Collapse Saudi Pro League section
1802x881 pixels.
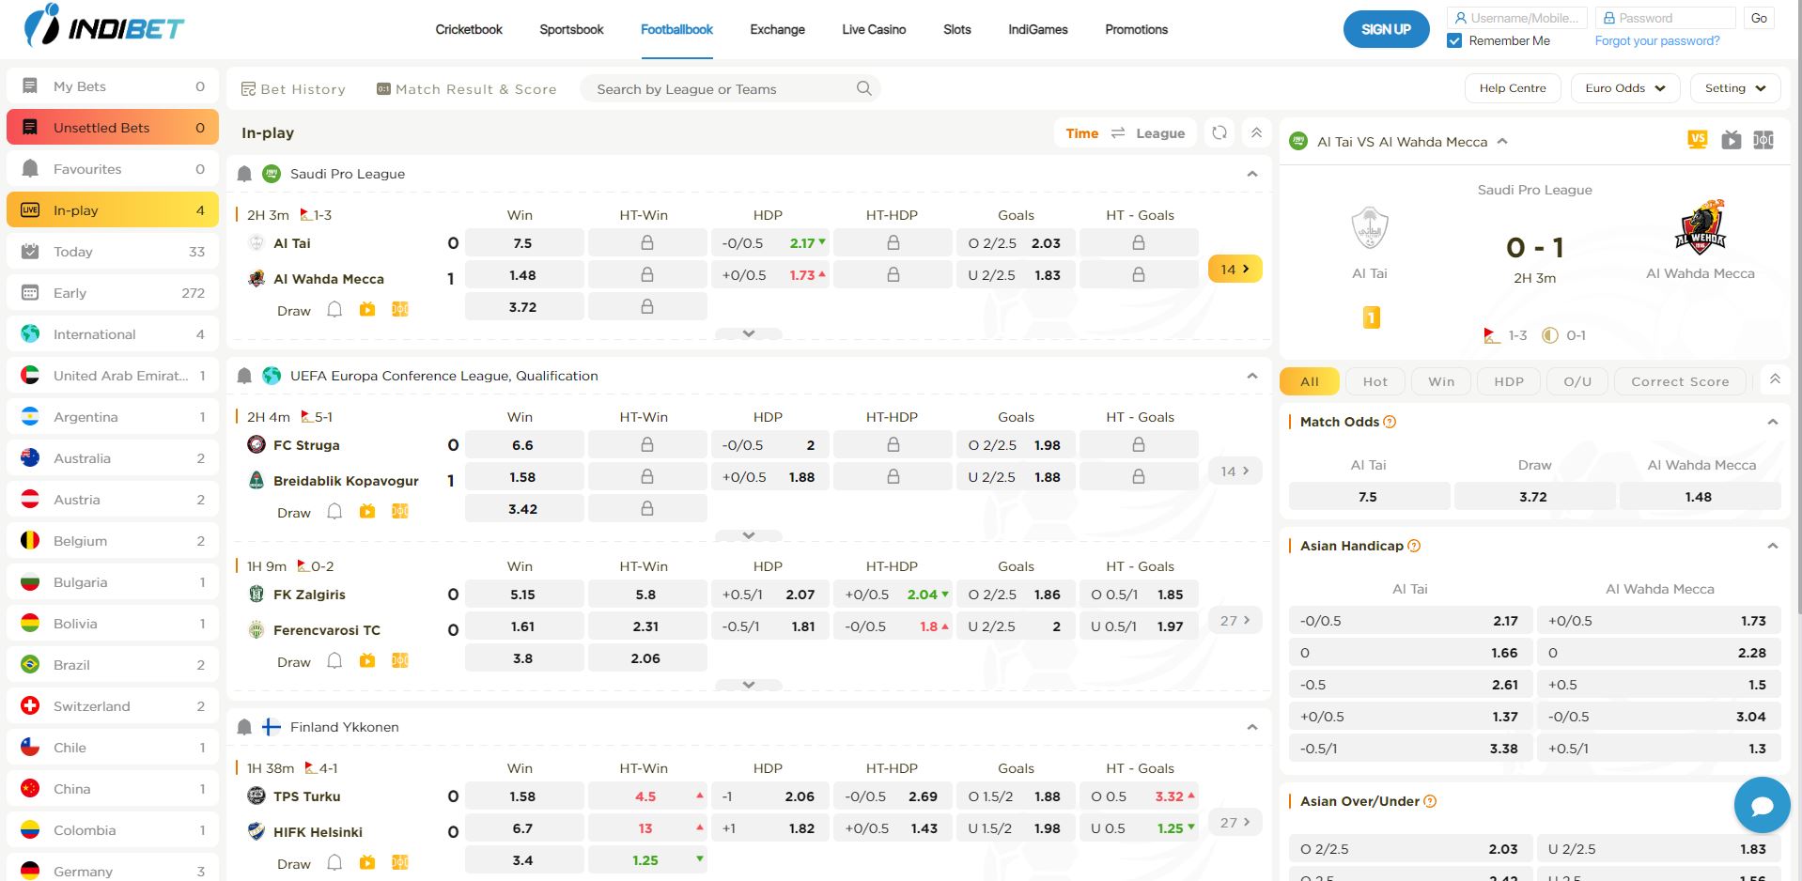(x=1251, y=174)
